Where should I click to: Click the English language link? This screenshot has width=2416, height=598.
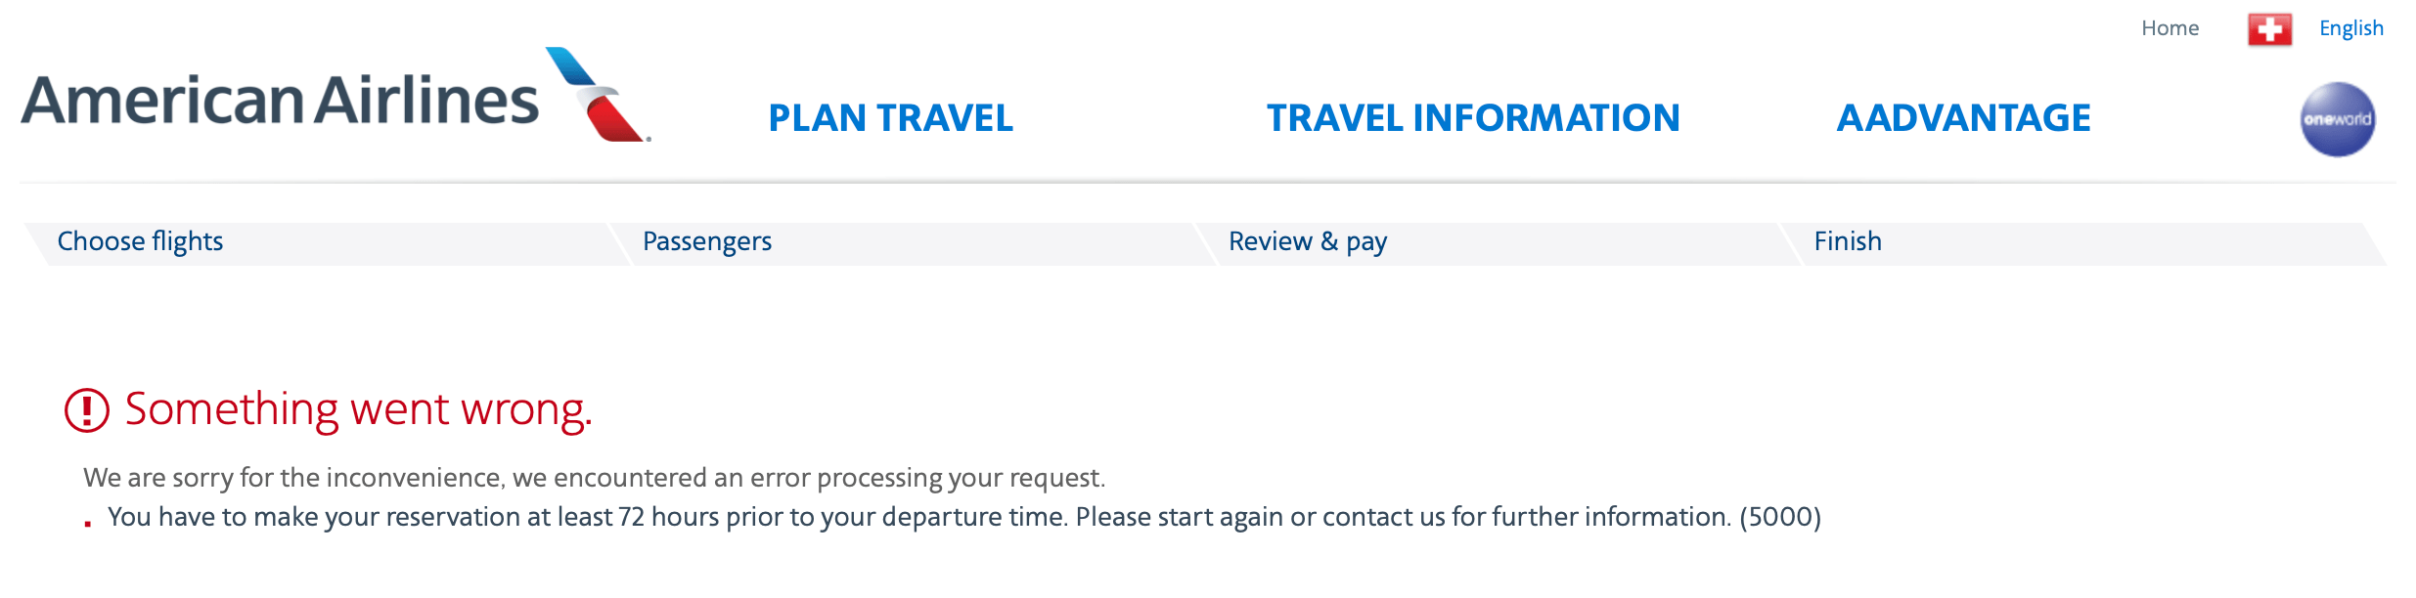(x=2350, y=29)
